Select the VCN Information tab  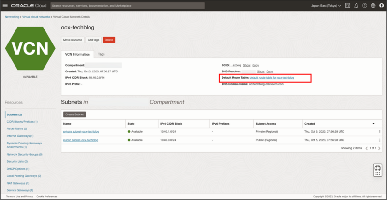[77, 54]
